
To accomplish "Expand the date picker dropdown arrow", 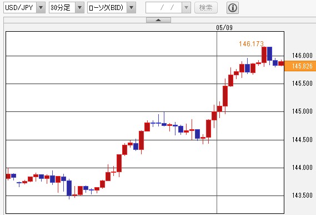I will (187, 8).
